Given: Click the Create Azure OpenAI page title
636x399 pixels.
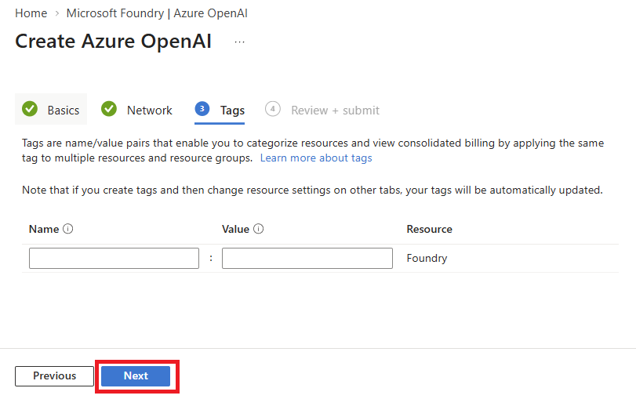Looking at the screenshot, I should 113,42.
